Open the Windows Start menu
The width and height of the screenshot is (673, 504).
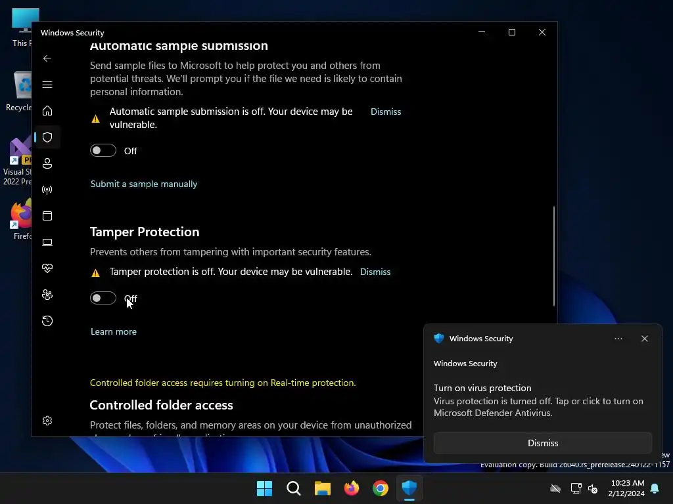point(264,488)
